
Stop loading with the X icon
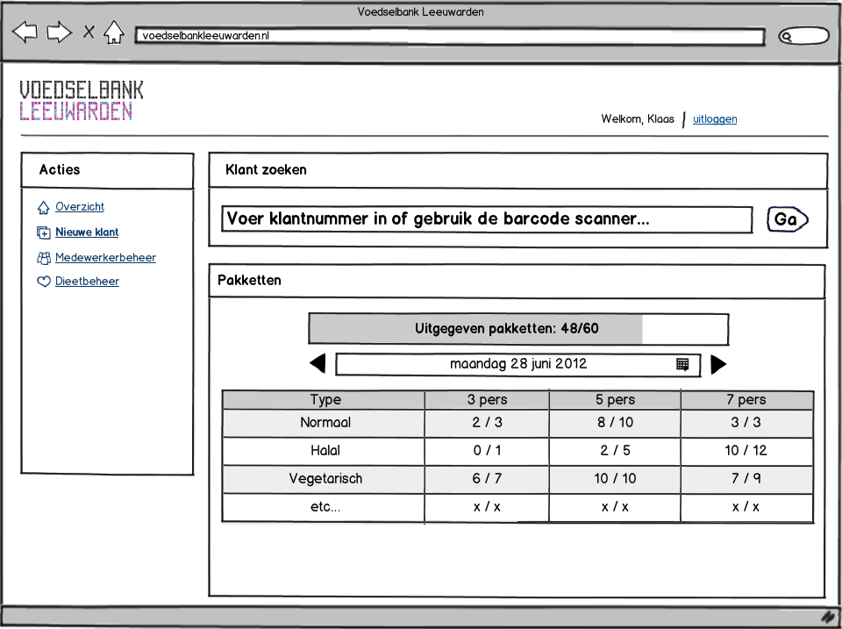89,32
